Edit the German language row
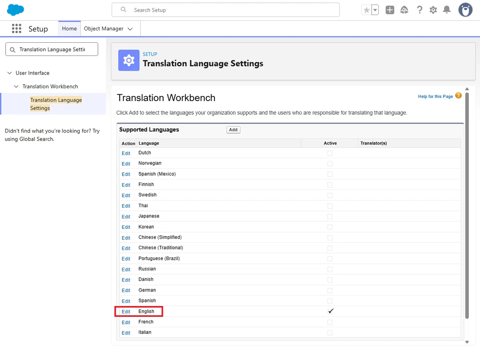Viewport: 480px width, 348px height. (126, 290)
